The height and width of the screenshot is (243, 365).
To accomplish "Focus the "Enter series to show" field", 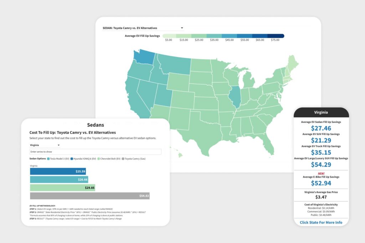I will [95, 152].
